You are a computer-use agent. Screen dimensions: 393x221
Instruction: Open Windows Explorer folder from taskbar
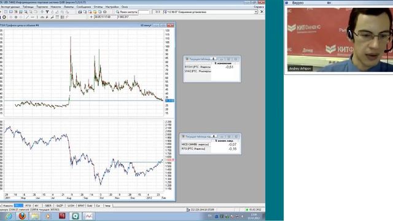coord(35,216)
